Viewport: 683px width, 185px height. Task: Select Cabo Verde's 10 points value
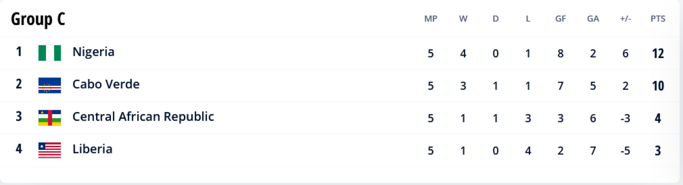coord(658,86)
